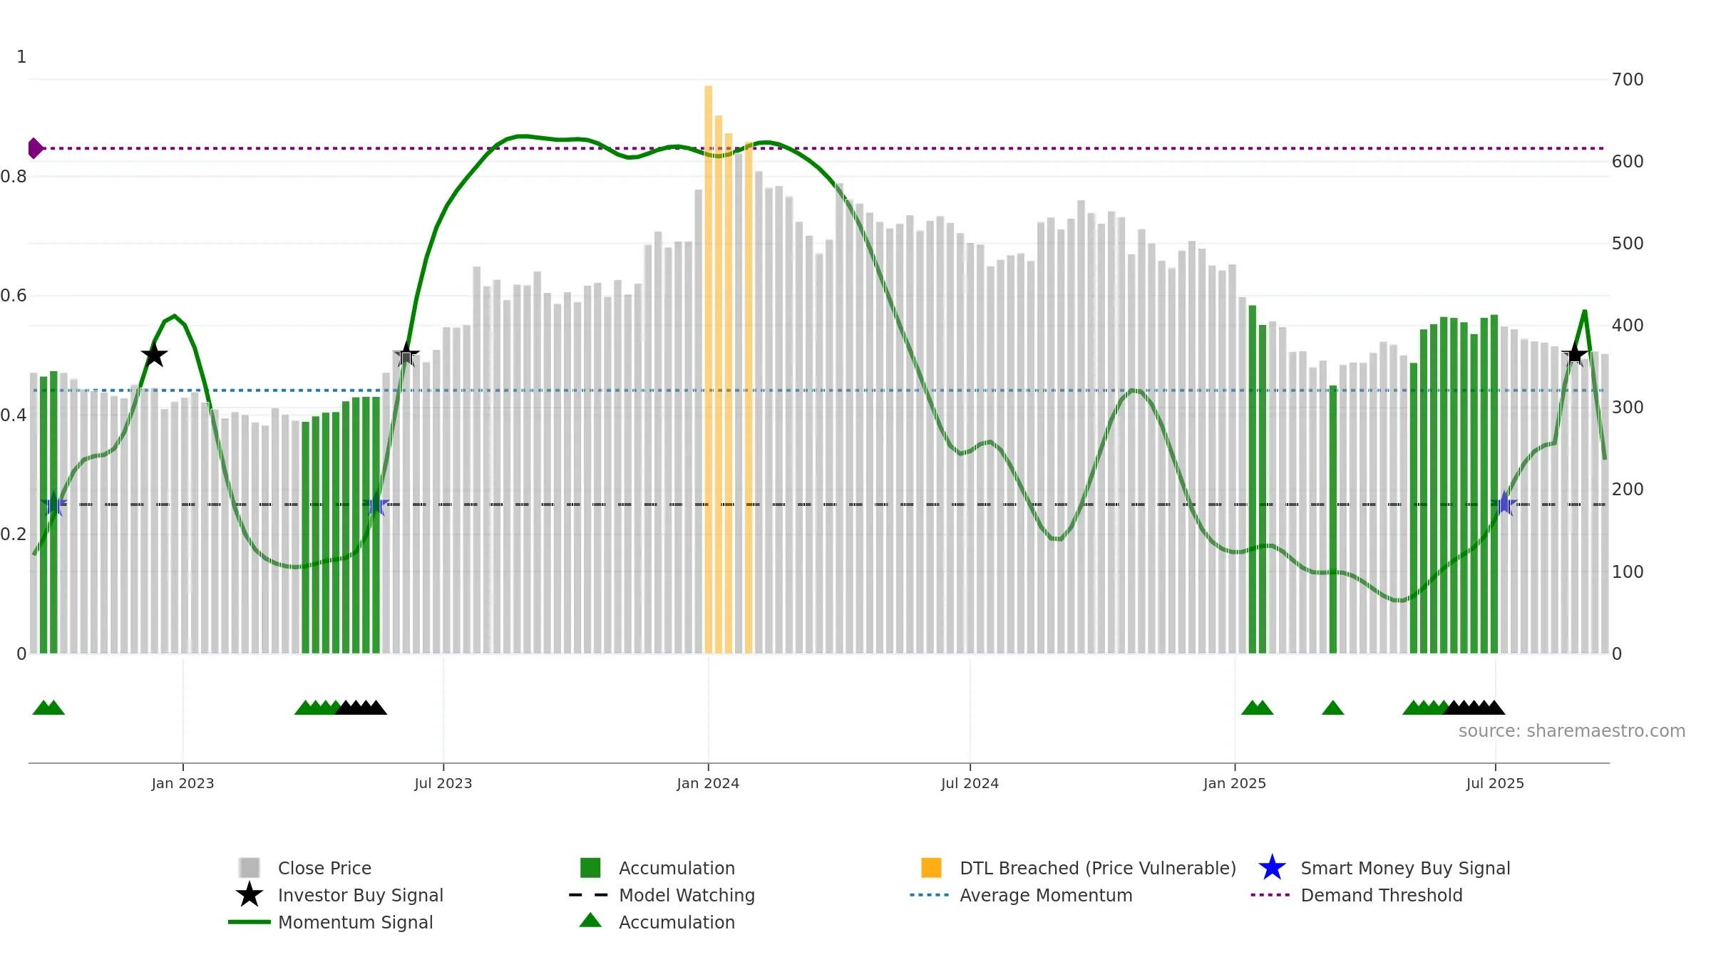The height and width of the screenshot is (962, 1711).
Task: Click the sharemaestro.com source text
Action: pos(1571,731)
